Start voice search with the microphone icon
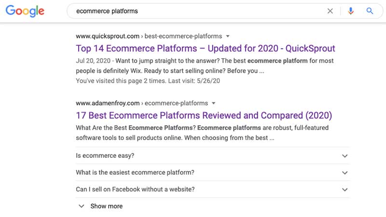Viewport: 386px width, 217px height. (x=351, y=11)
